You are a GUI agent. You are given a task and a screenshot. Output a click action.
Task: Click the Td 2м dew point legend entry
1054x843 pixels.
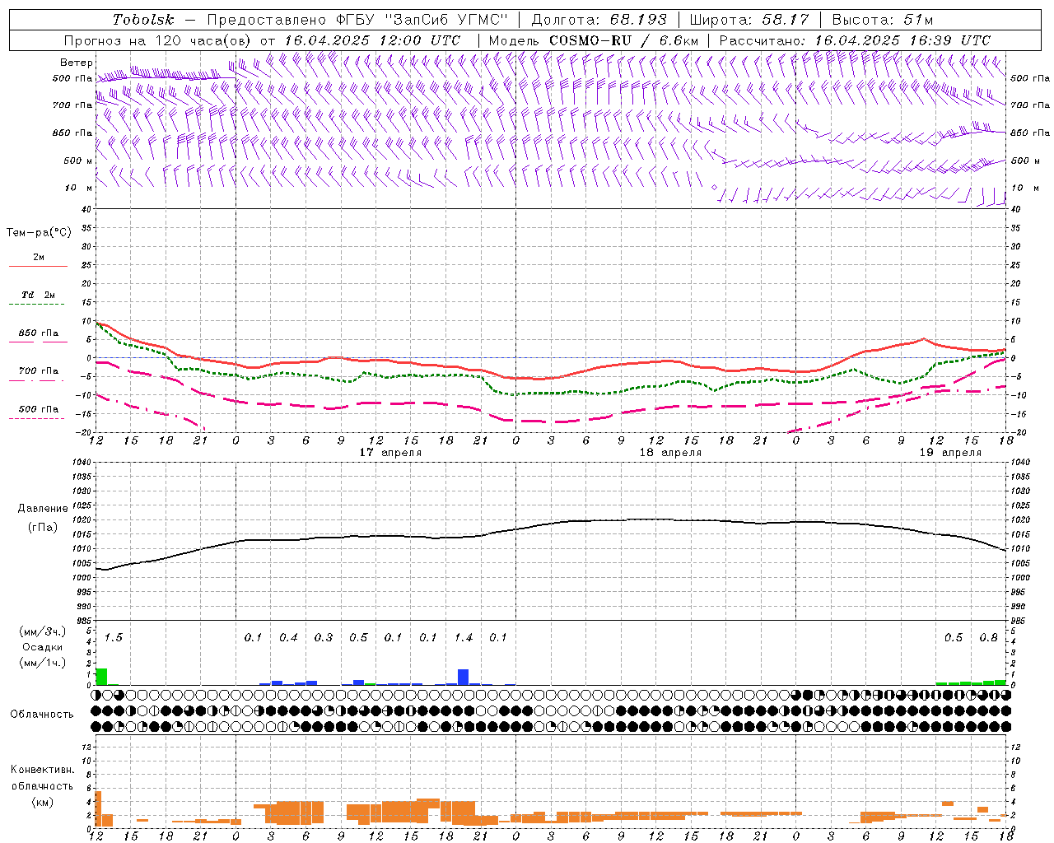[x=38, y=295]
